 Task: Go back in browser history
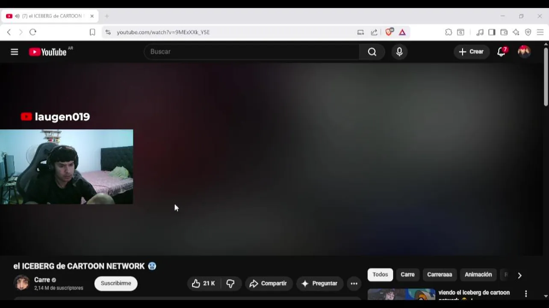pos(9,32)
